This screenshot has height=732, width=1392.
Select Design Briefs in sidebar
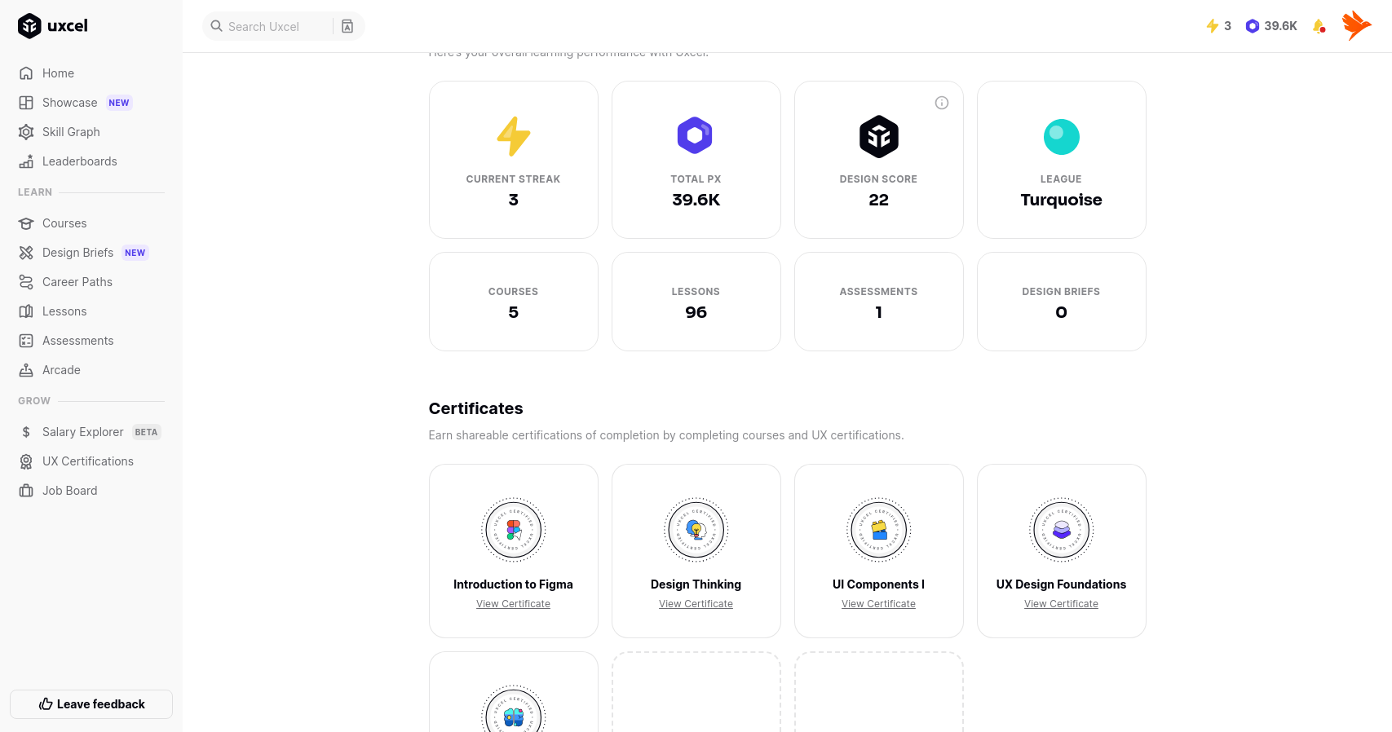pyautogui.click(x=77, y=253)
